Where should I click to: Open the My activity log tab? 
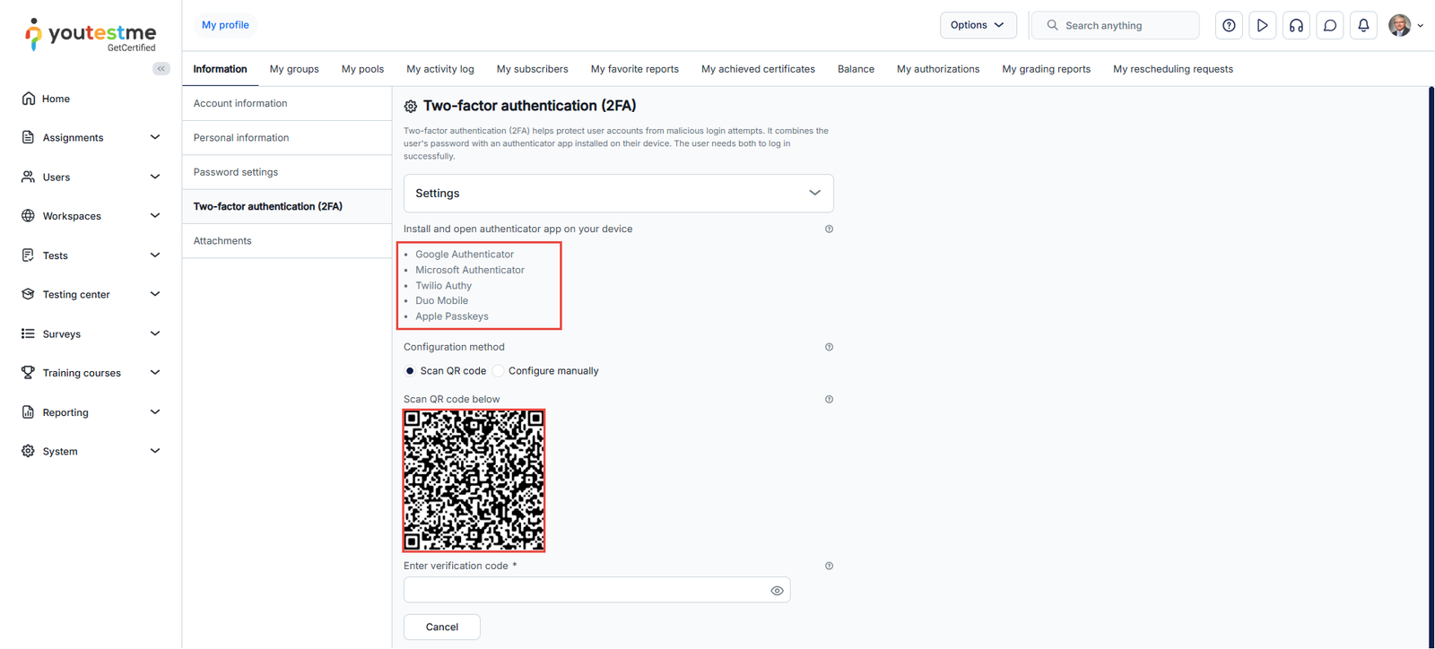(439, 69)
